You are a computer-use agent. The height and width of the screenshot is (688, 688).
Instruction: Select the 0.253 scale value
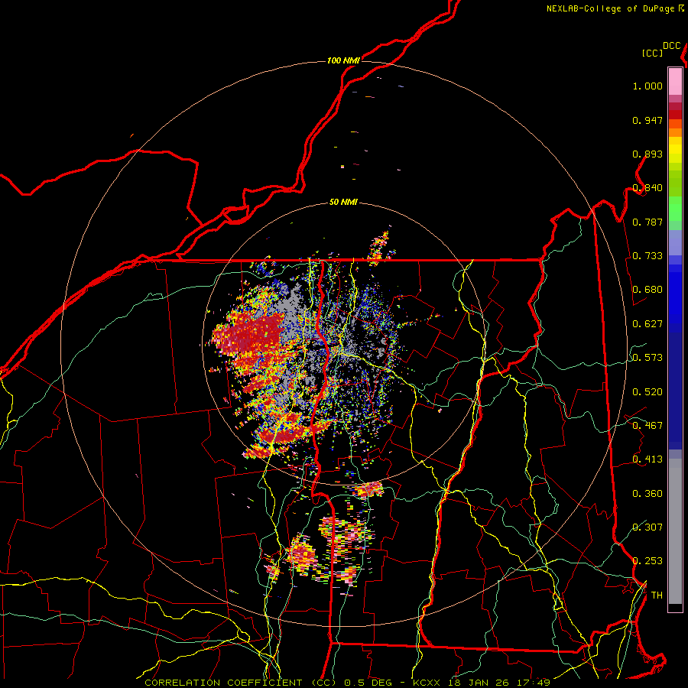click(647, 561)
